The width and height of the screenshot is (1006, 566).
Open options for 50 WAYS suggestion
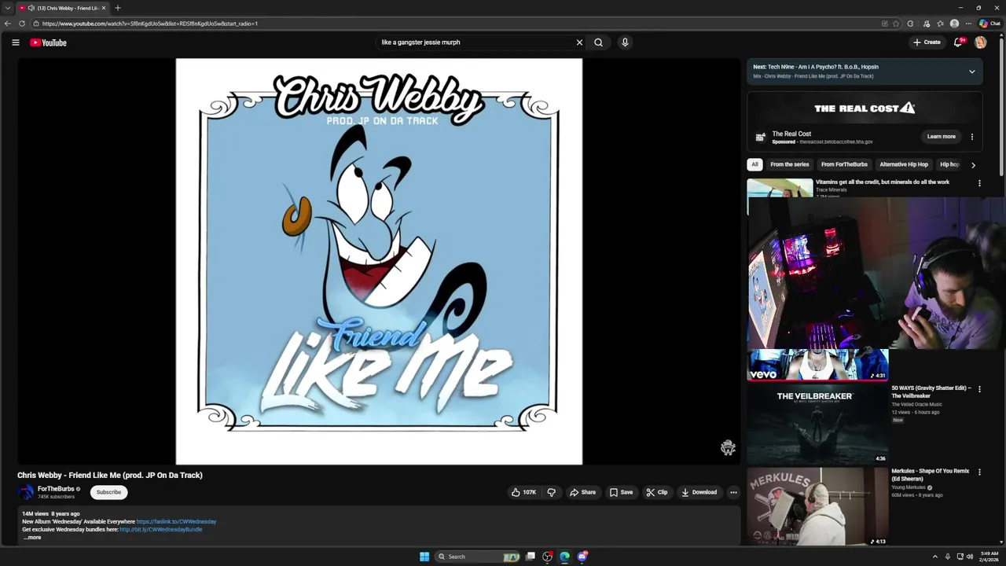click(x=979, y=389)
